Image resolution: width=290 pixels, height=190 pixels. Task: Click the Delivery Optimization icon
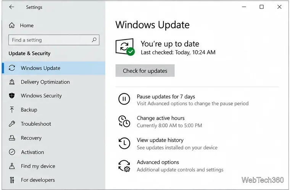[12, 82]
